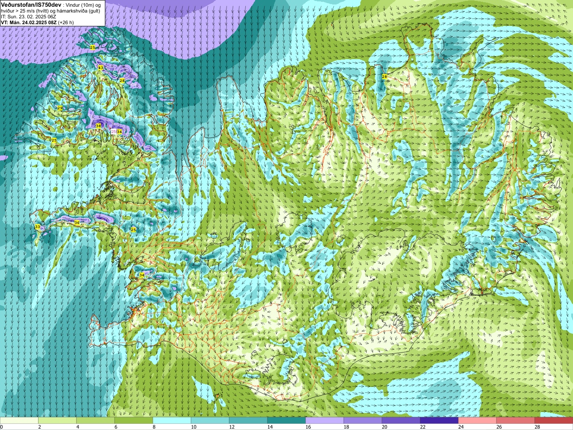Click the 'Vindur (10m) og' caption

[83, 4]
